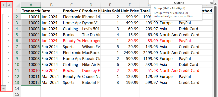The image size is (218, 97).
Task: Collapse the row group with minus button
Action: 3,88
